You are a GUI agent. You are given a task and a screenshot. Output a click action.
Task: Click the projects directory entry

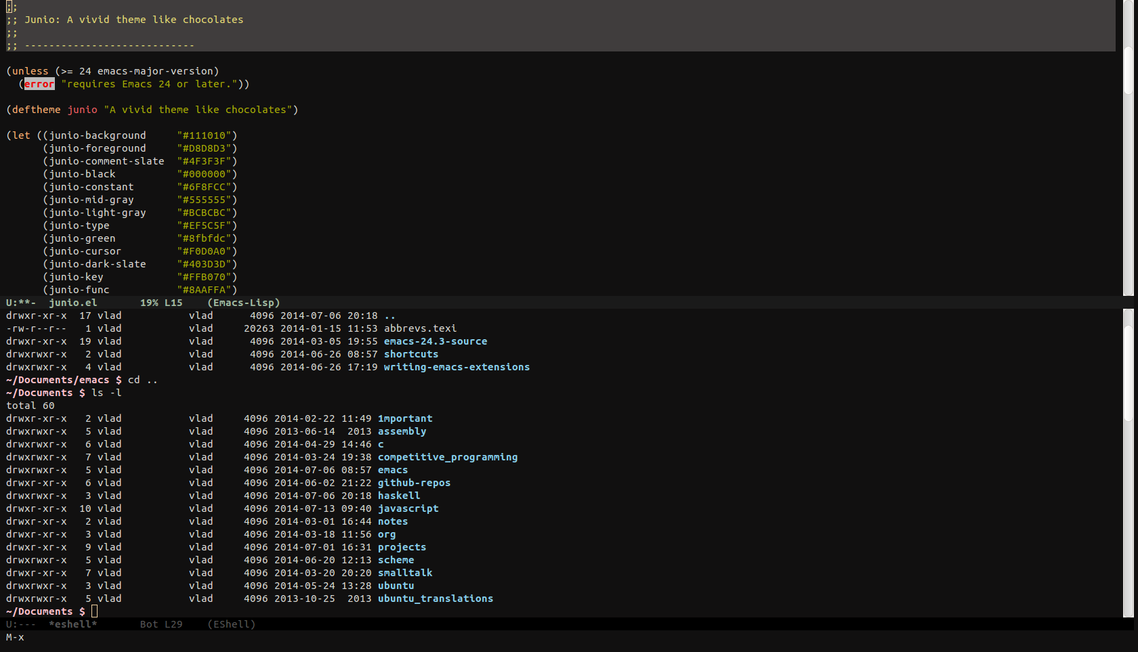(402, 547)
